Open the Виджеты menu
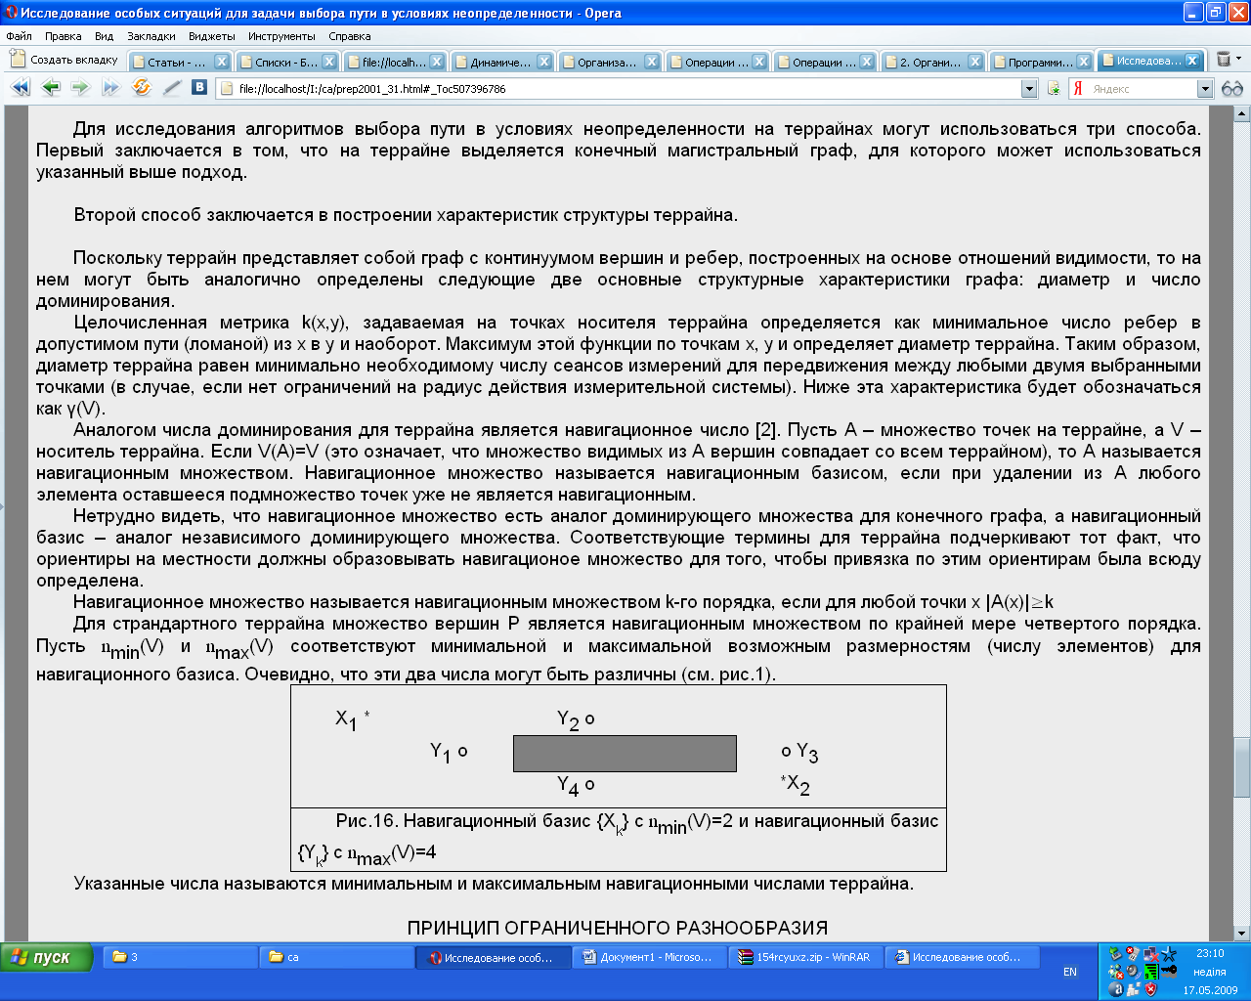Image resolution: width=1251 pixels, height=1001 pixels. tap(212, 36)
